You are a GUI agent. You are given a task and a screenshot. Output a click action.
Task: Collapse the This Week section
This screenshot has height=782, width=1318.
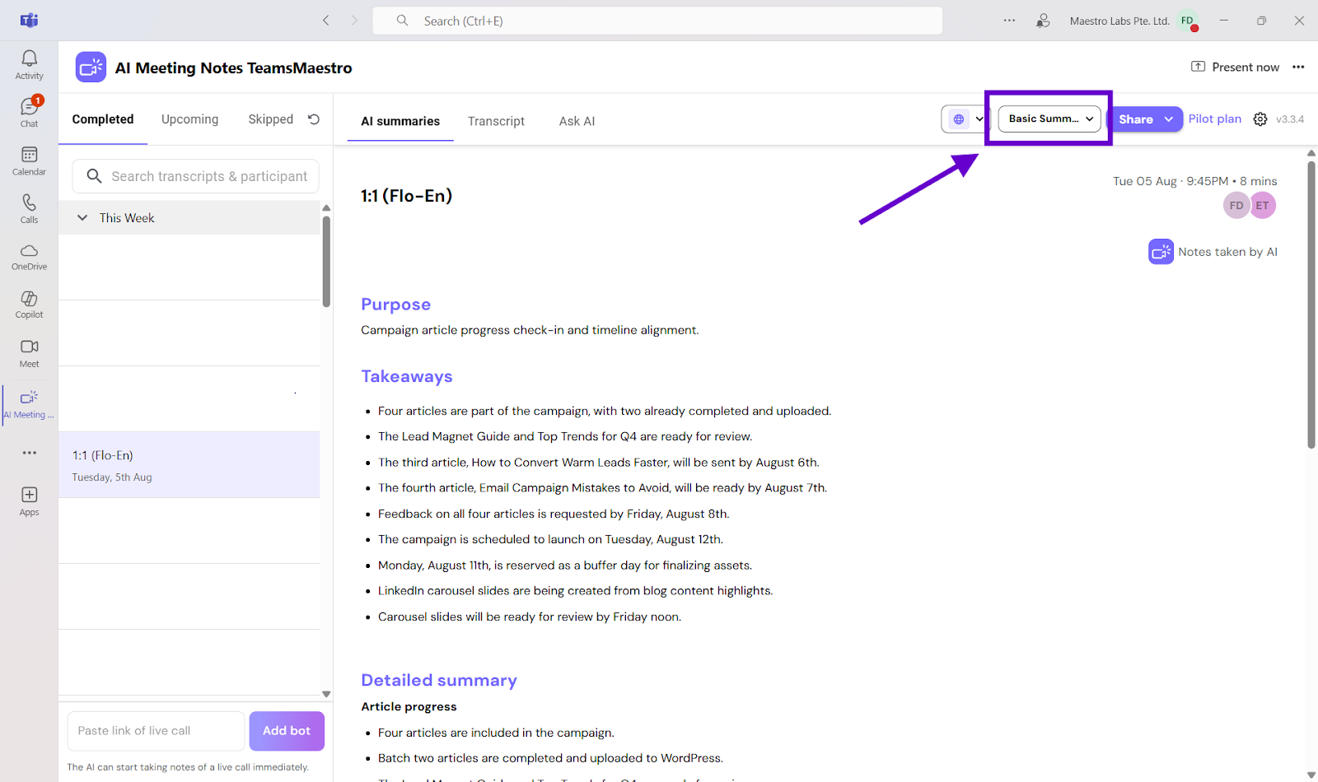tap(82, 218)
